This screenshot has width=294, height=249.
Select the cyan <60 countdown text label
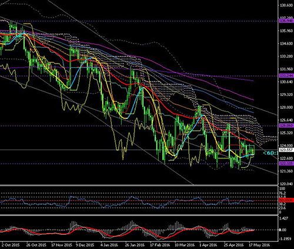click(270, 153)
